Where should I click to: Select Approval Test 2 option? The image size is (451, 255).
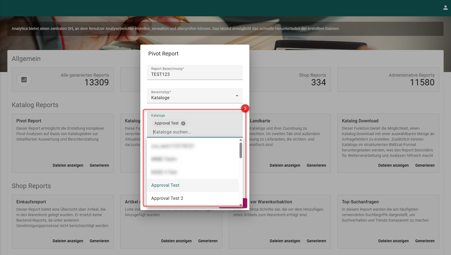pyautogui.click(x=193, y=198)
